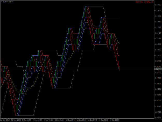
Task: Select the highlighted current price label 1.10756
Action: 158,69
